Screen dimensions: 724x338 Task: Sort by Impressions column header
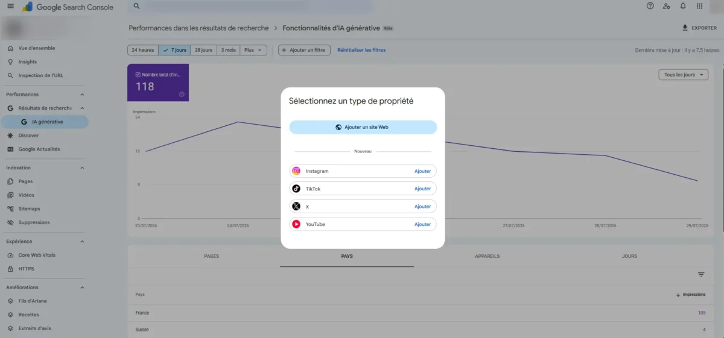pos(691,295)
